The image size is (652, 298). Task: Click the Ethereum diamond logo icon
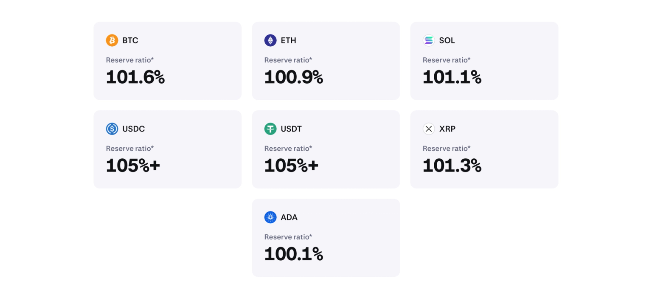pos(270,40)
